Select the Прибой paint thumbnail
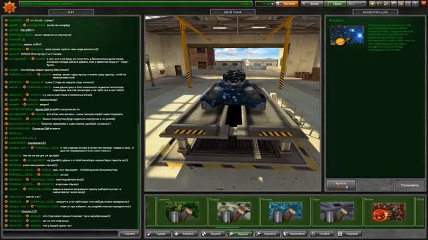Image resolution: width=428 pixels, height=240 pixels. (286, 212)
